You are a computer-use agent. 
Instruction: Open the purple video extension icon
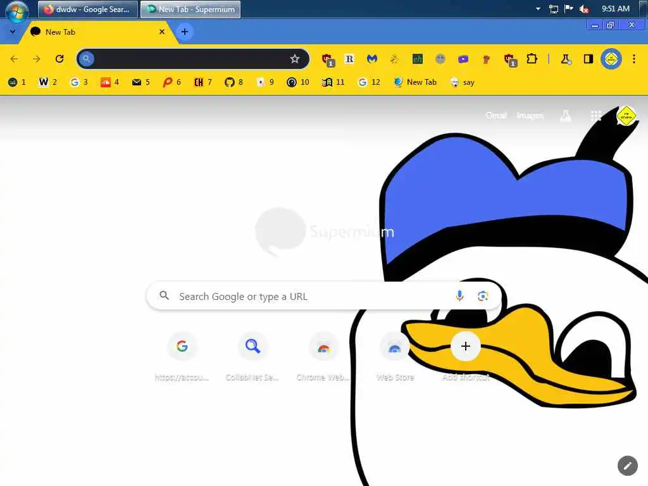point(463,59)
